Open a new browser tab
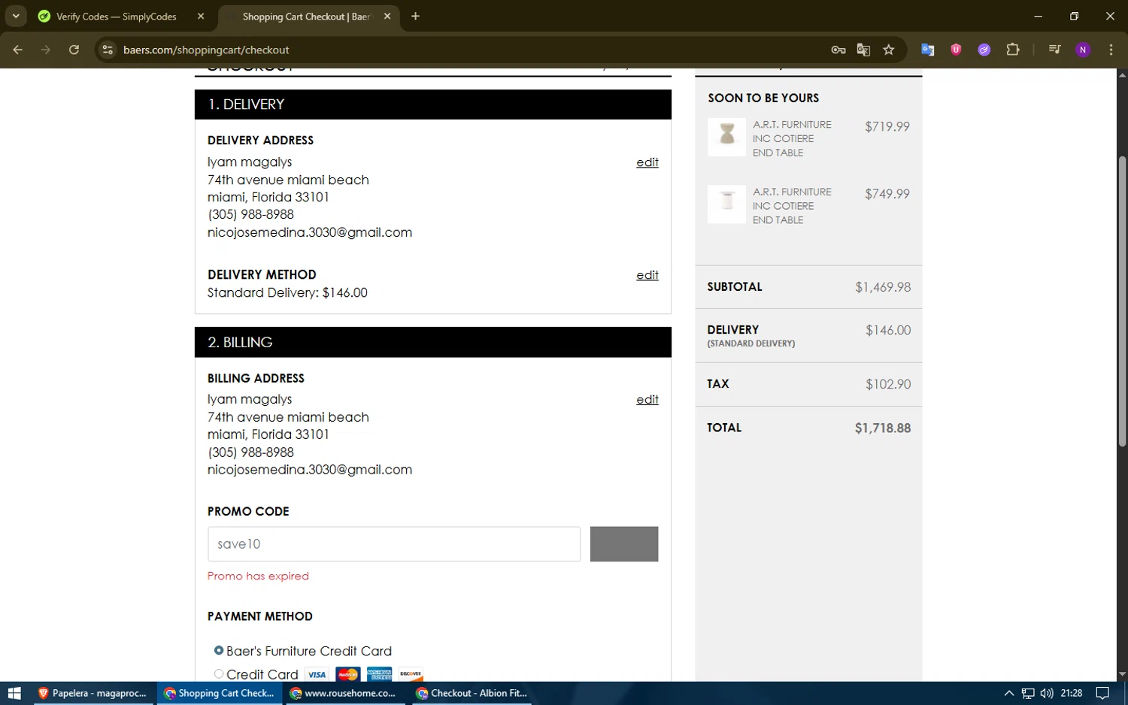The height and width of the screenshot is (705, 1128). [x=415, y=16]
